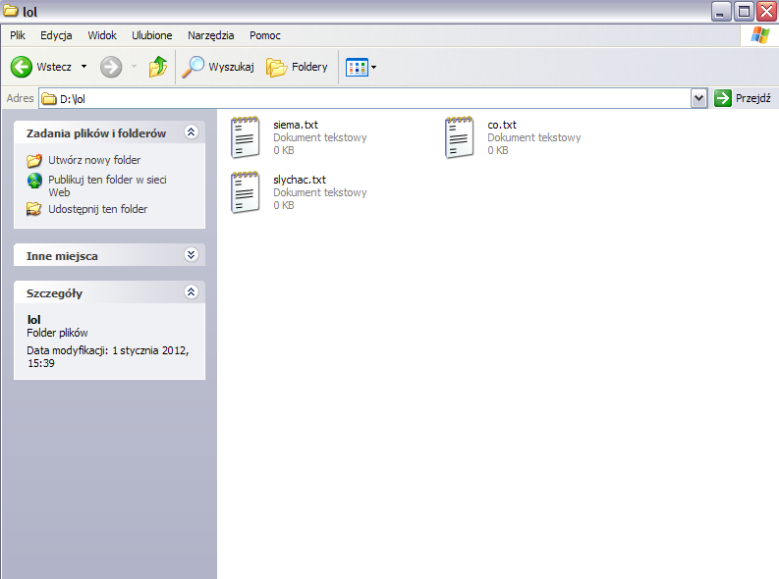The image size is (779, 579).
Task: Collapse the Szczegóły panel
Action: point(192,292)
